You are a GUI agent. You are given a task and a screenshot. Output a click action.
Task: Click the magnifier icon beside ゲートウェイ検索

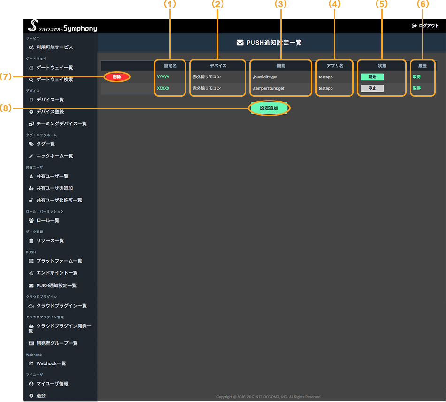click(x=31, y=80)
